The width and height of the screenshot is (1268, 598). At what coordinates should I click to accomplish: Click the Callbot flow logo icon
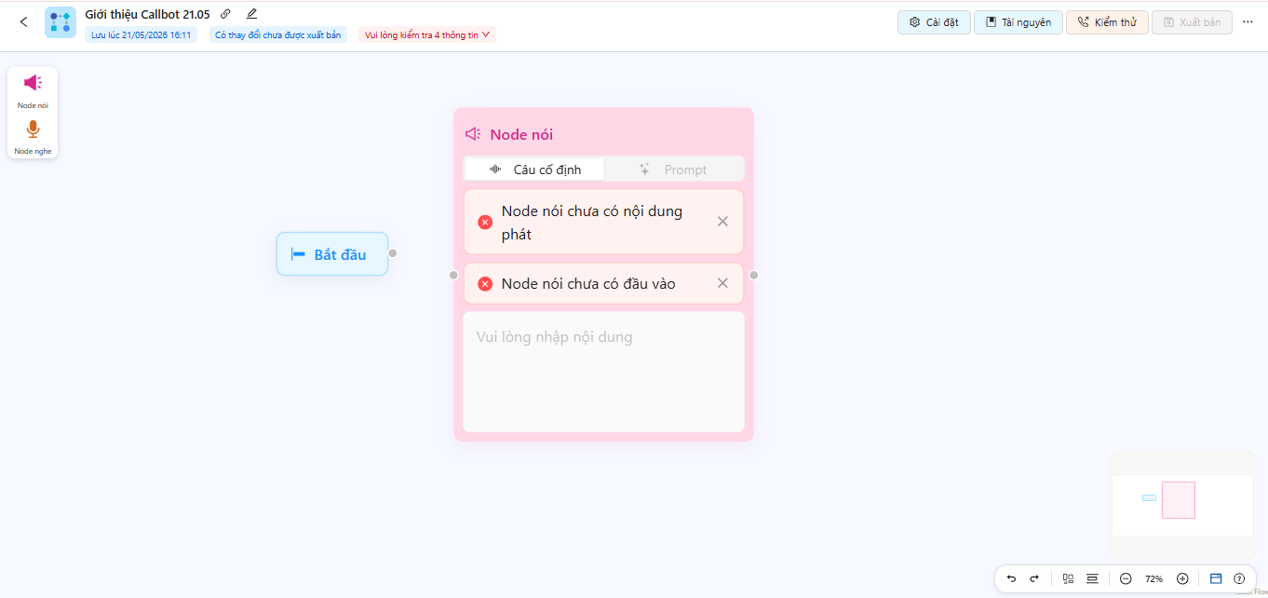coord(61,21)
